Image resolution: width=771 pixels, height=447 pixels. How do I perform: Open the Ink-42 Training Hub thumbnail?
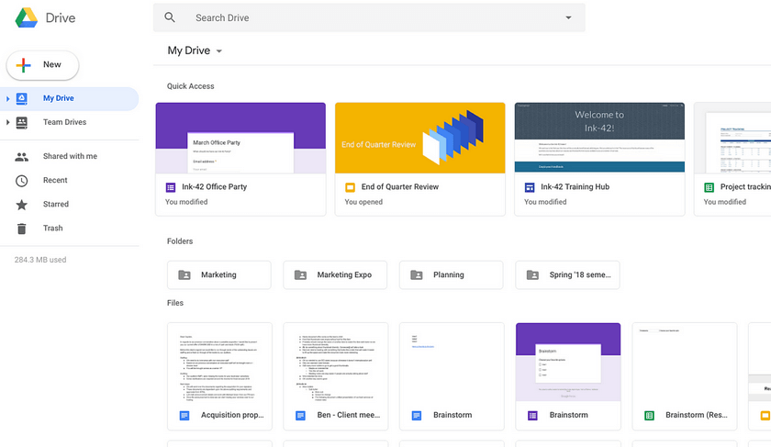[x=599, y=138]
